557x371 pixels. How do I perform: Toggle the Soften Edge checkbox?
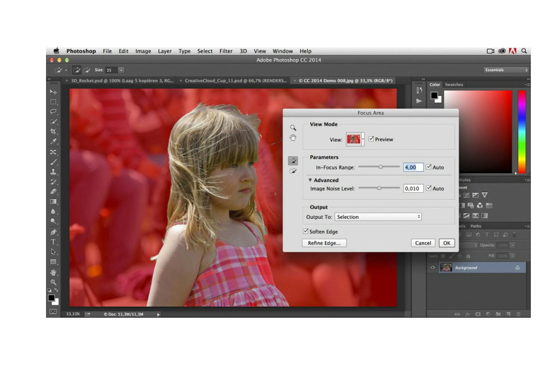click(x=306, y=231)
